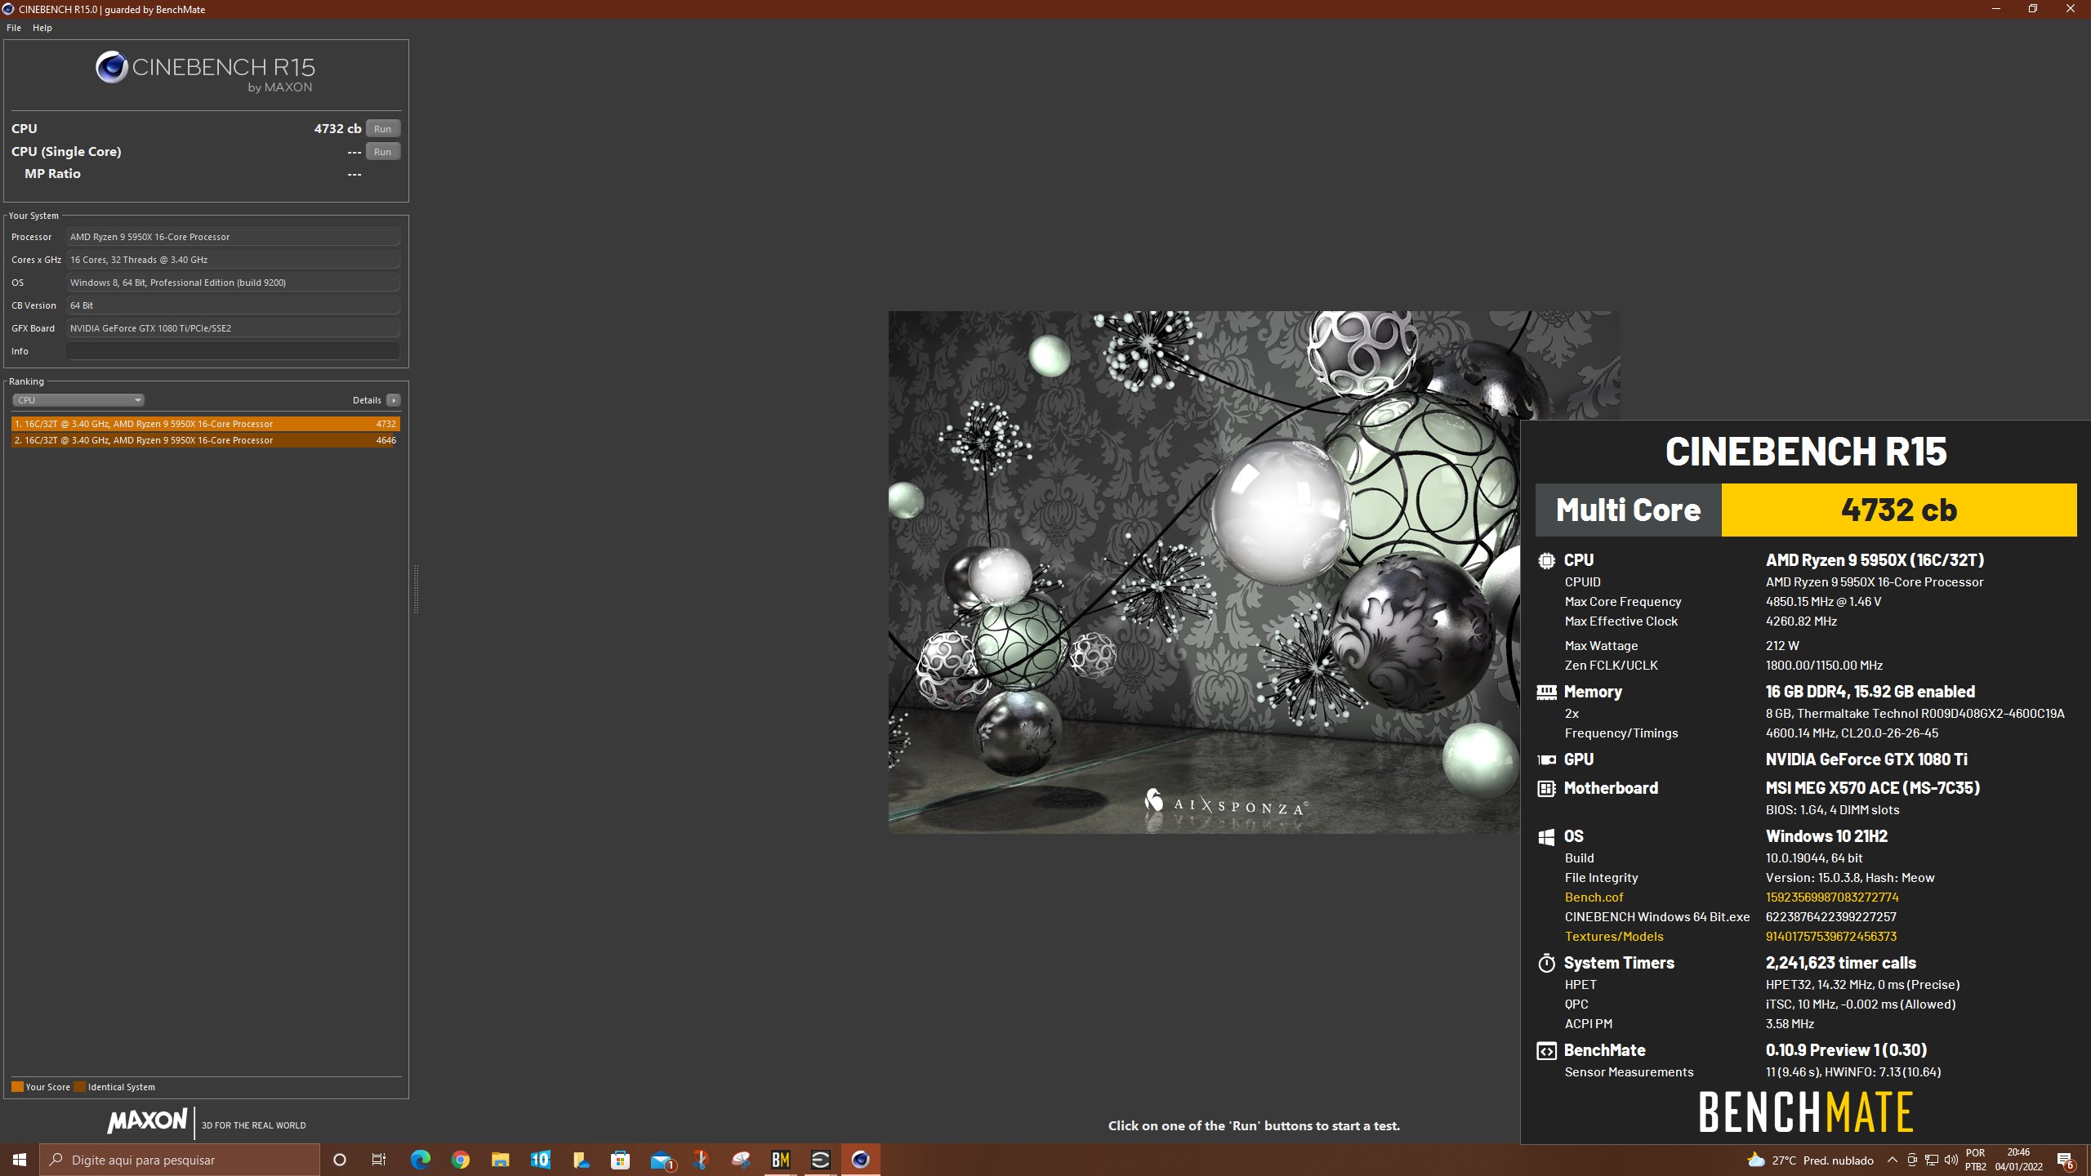Open the OneDrive folder icon on taskbar

[580, 1160]
